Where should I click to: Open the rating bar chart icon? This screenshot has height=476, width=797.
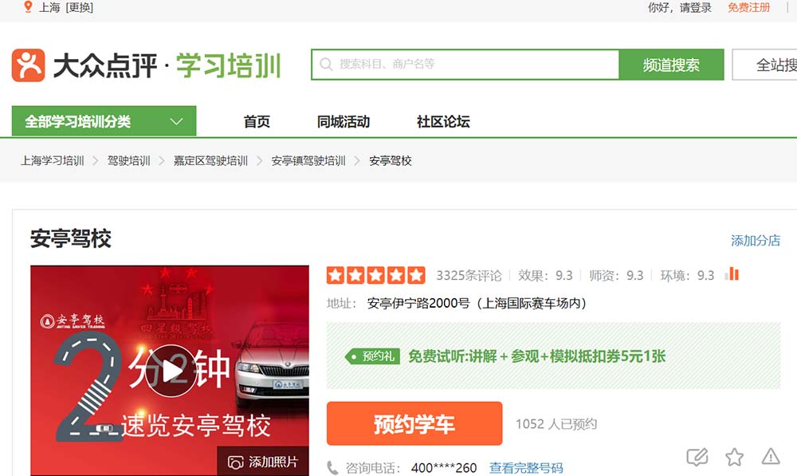point(732,275)
